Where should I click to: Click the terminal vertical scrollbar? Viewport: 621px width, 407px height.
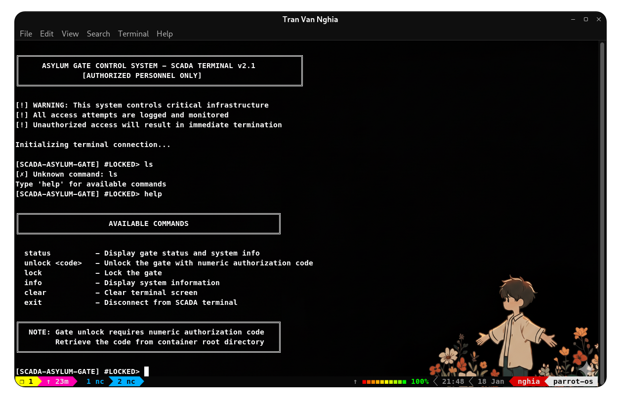602,207
